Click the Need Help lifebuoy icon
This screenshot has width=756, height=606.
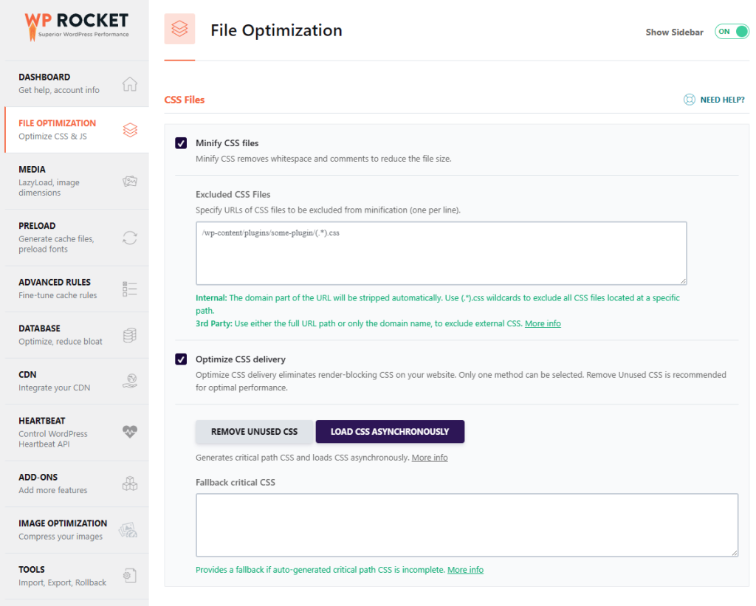690,99
